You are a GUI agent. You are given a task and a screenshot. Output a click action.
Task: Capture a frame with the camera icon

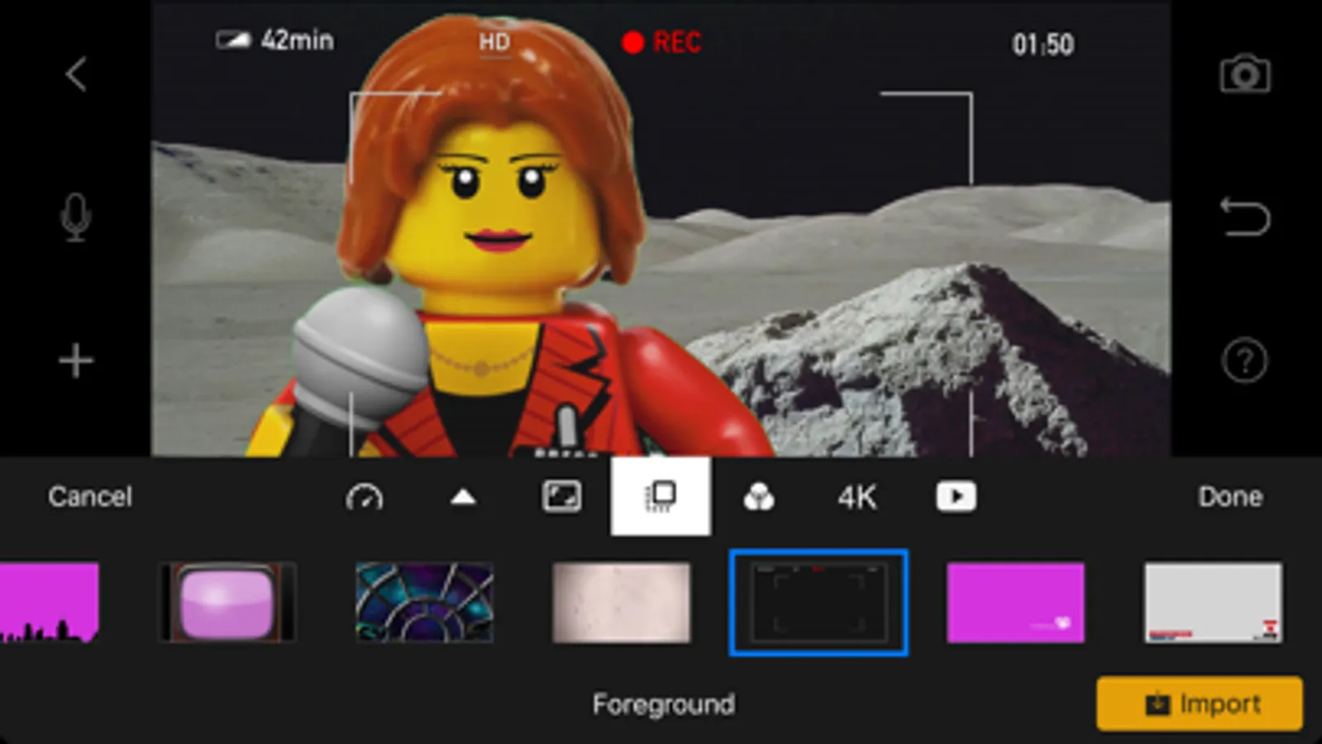coord(1244,74)
